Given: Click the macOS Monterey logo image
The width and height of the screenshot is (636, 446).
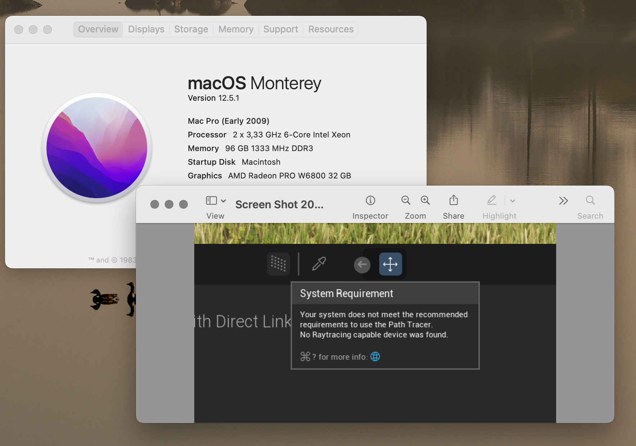Looking at the screenshot, I should (97, 148).
